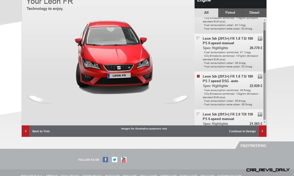The width and height of the screenshot is (294, 176).
Task: Open Spec Highlights for the 21.565 £ engine
Action: point(215,123)
